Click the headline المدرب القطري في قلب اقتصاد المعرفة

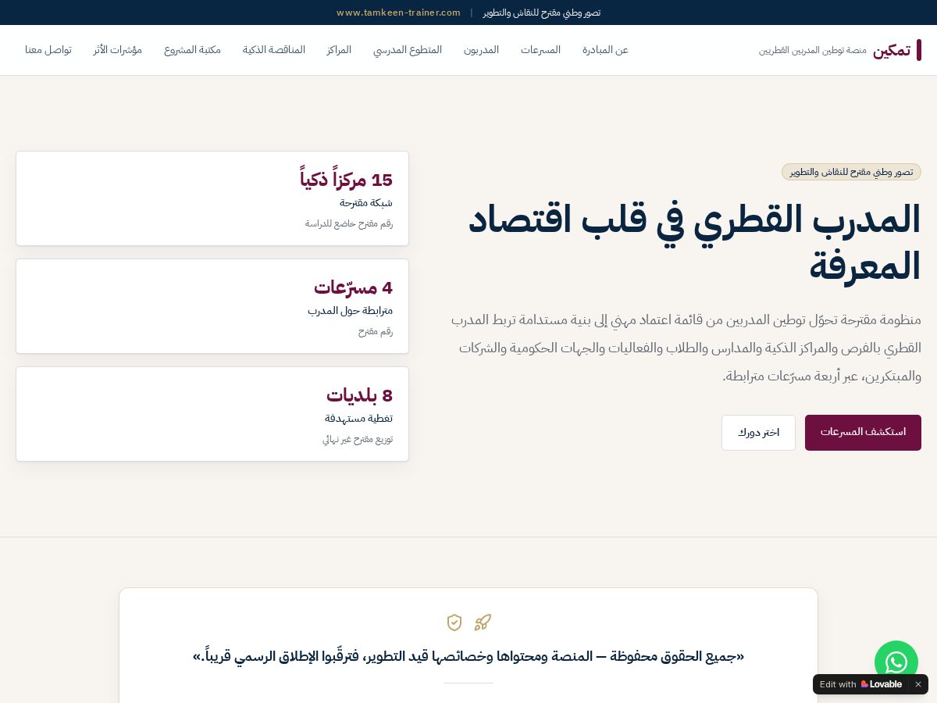click(x=694, y=242)
